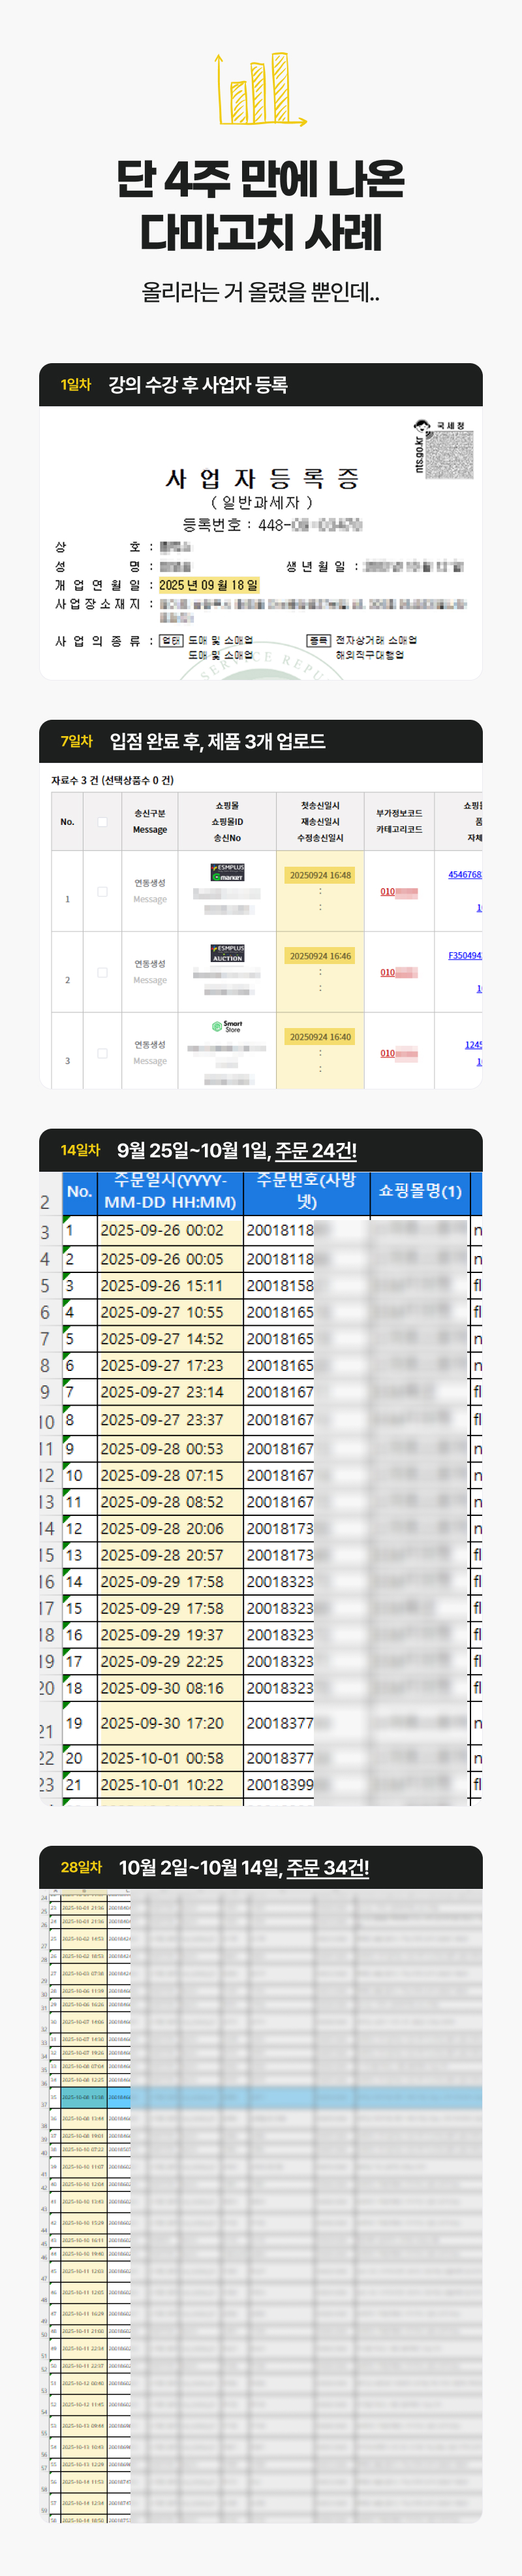The width and height of the screenshot is (522, 2576).
Task: Click the 올리라는 거 올렸을 뿐인데 subtitle
Action: tap(260, 293)
